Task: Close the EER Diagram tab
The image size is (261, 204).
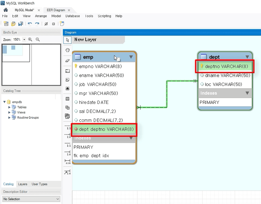Action: (69, 10)
